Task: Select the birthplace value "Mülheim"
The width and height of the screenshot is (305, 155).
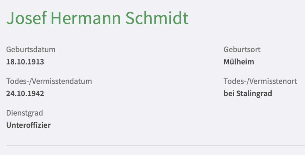Action: [239, 62]
